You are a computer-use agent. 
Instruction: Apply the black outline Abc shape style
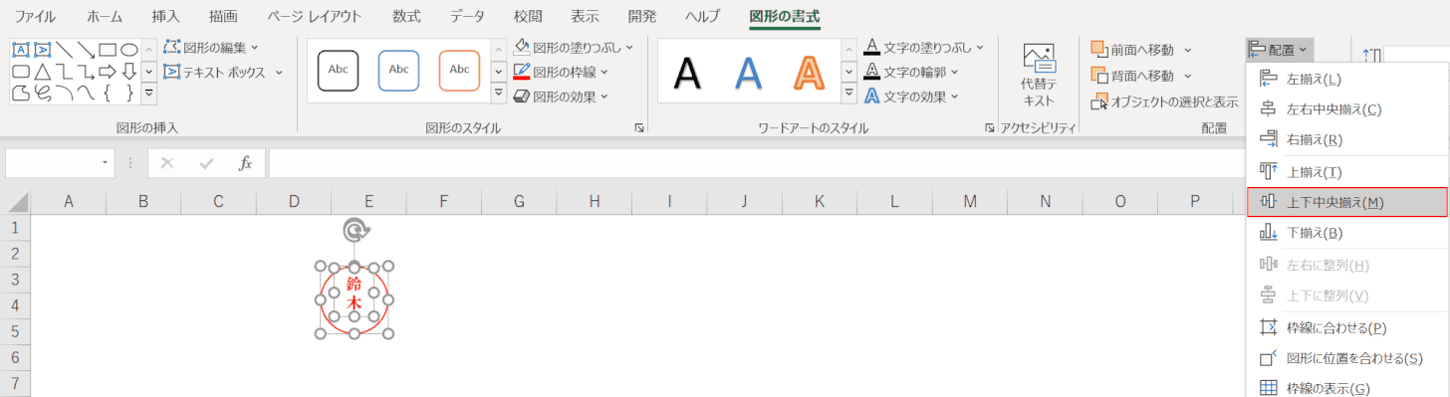click(339, 70)
